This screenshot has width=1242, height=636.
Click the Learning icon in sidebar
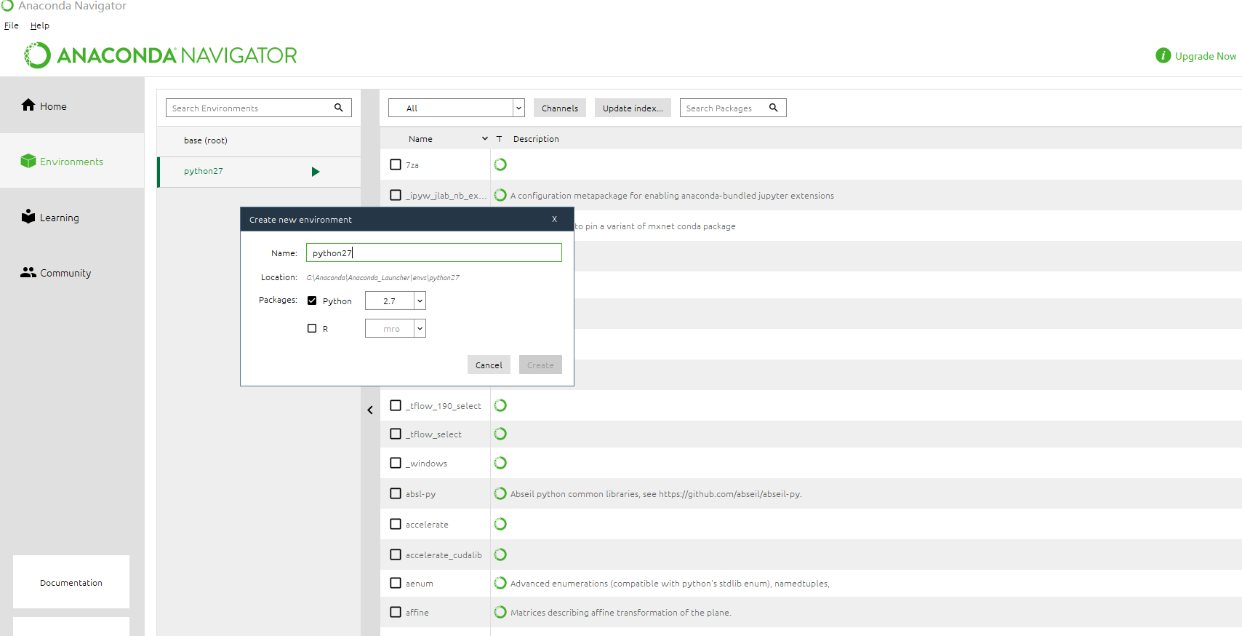click(28, 216)
